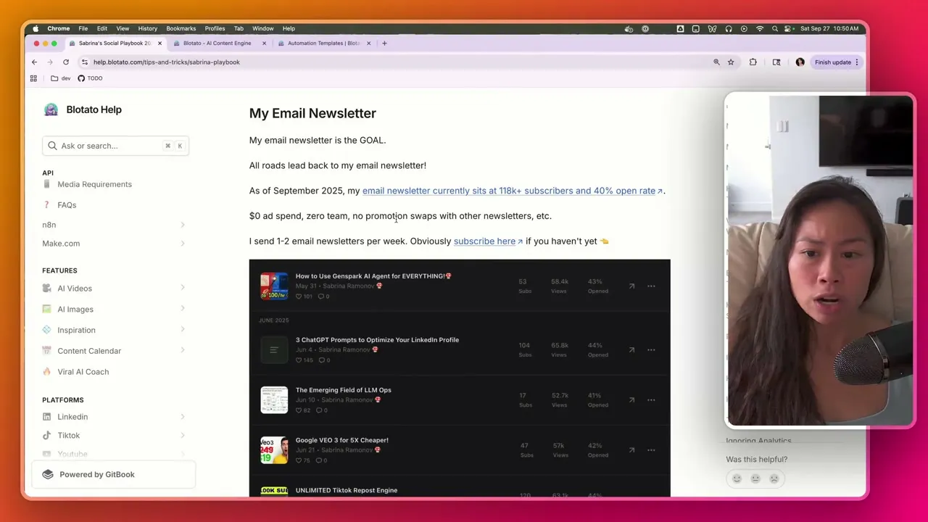Open the TODO GitHub bookmark

tap(90, 78)
